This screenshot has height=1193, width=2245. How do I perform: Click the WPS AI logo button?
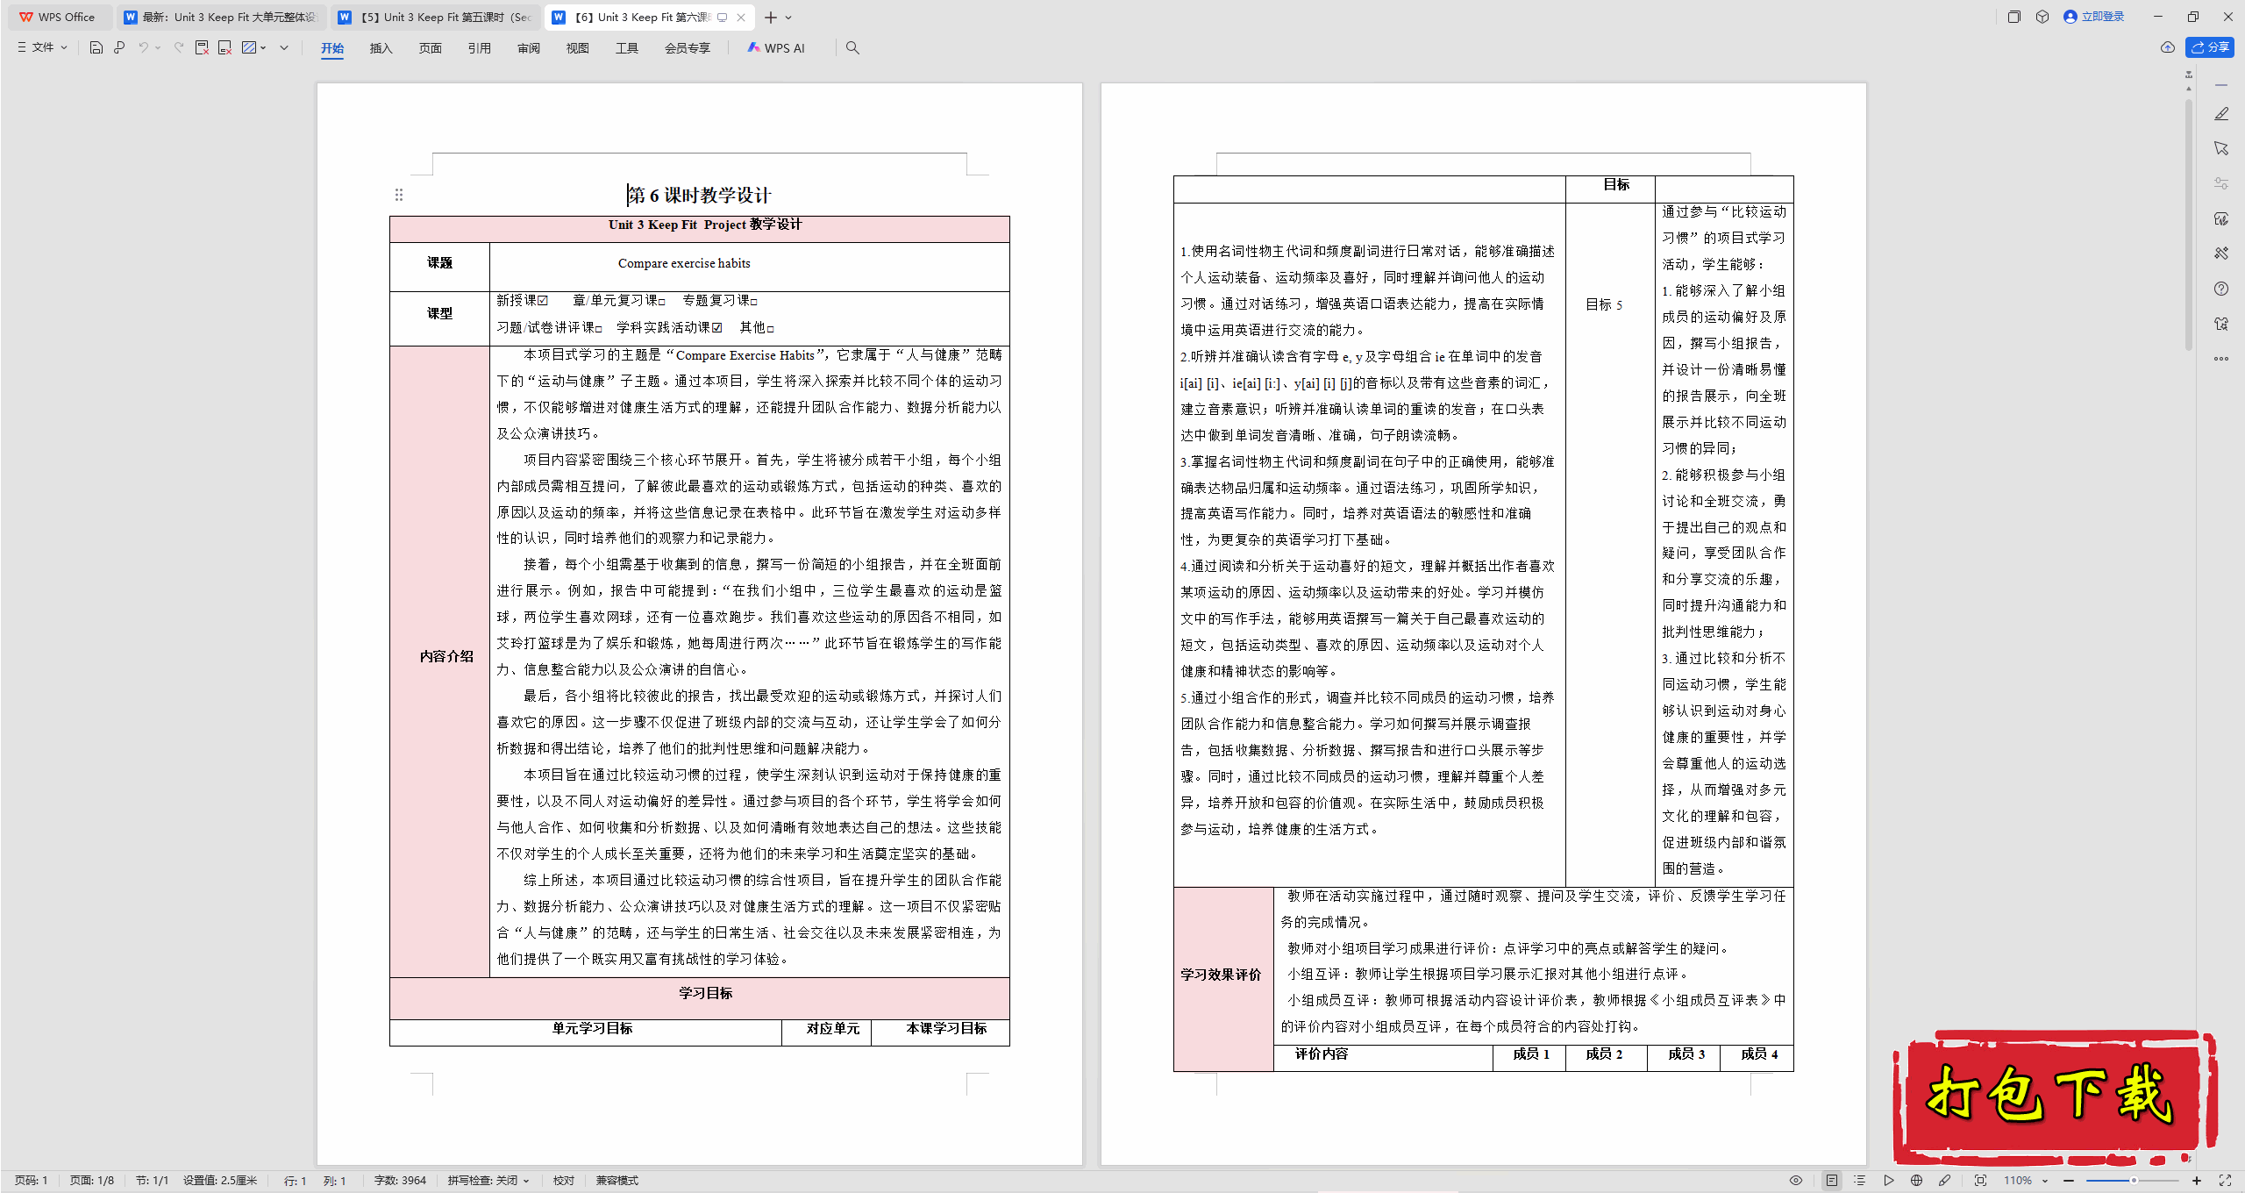(x=775, y=47)
